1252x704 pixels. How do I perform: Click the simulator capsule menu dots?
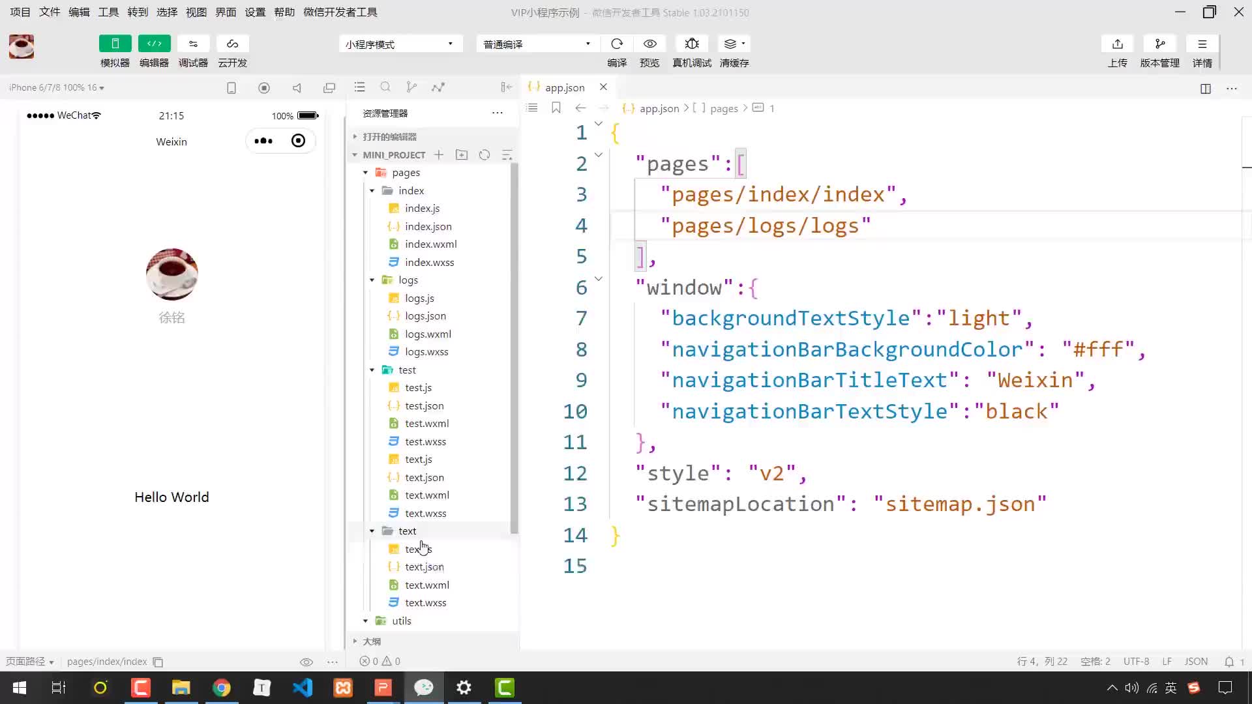tap(263, 141)
